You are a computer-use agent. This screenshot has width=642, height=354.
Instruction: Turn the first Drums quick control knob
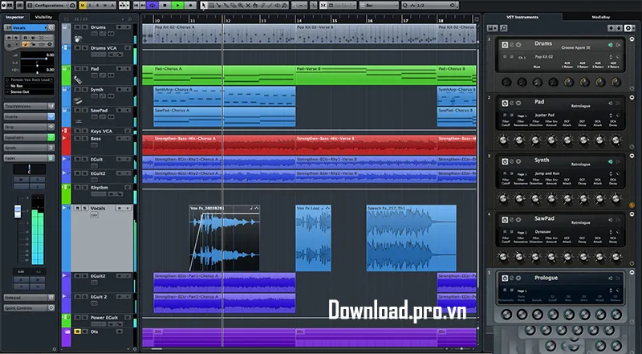[506, 82]
